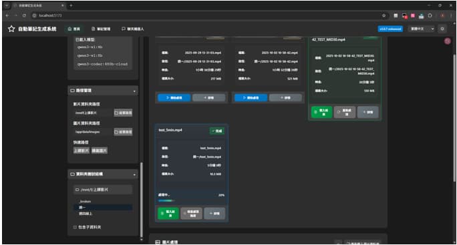Load results for 42_TEST_MID30.mp4 green button

click(x=322, y=112)
